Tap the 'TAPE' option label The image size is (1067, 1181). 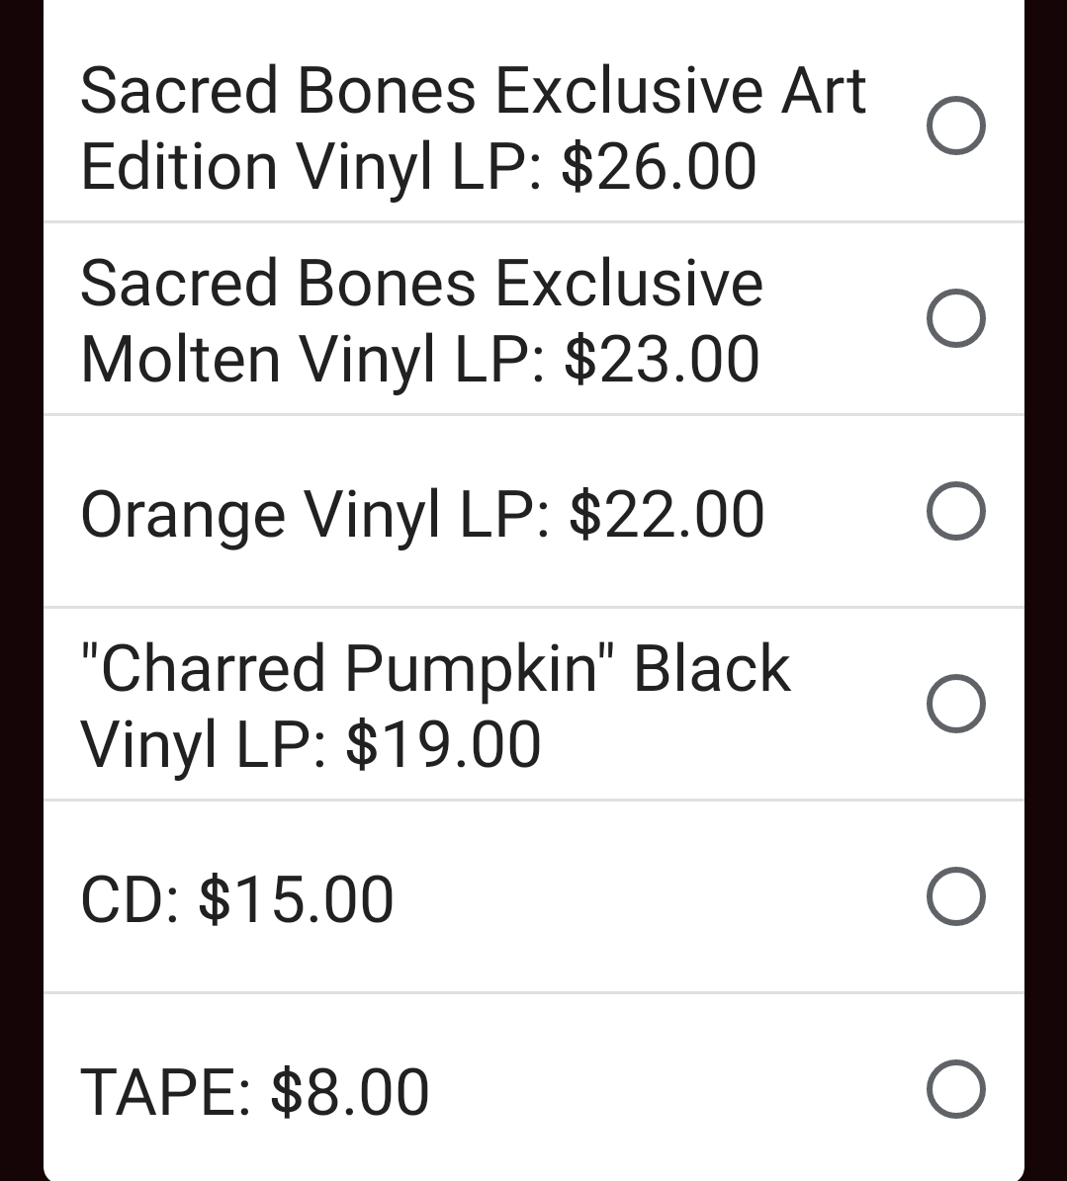point(164,1092)
